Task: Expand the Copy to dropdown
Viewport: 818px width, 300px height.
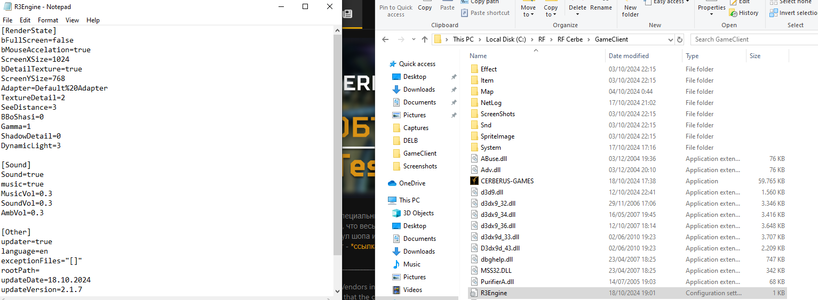Action: point(551,11)
